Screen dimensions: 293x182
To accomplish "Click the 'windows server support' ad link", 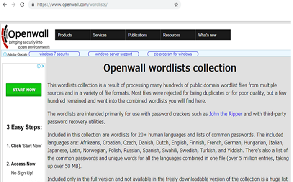I will click(x=113, y=54).
